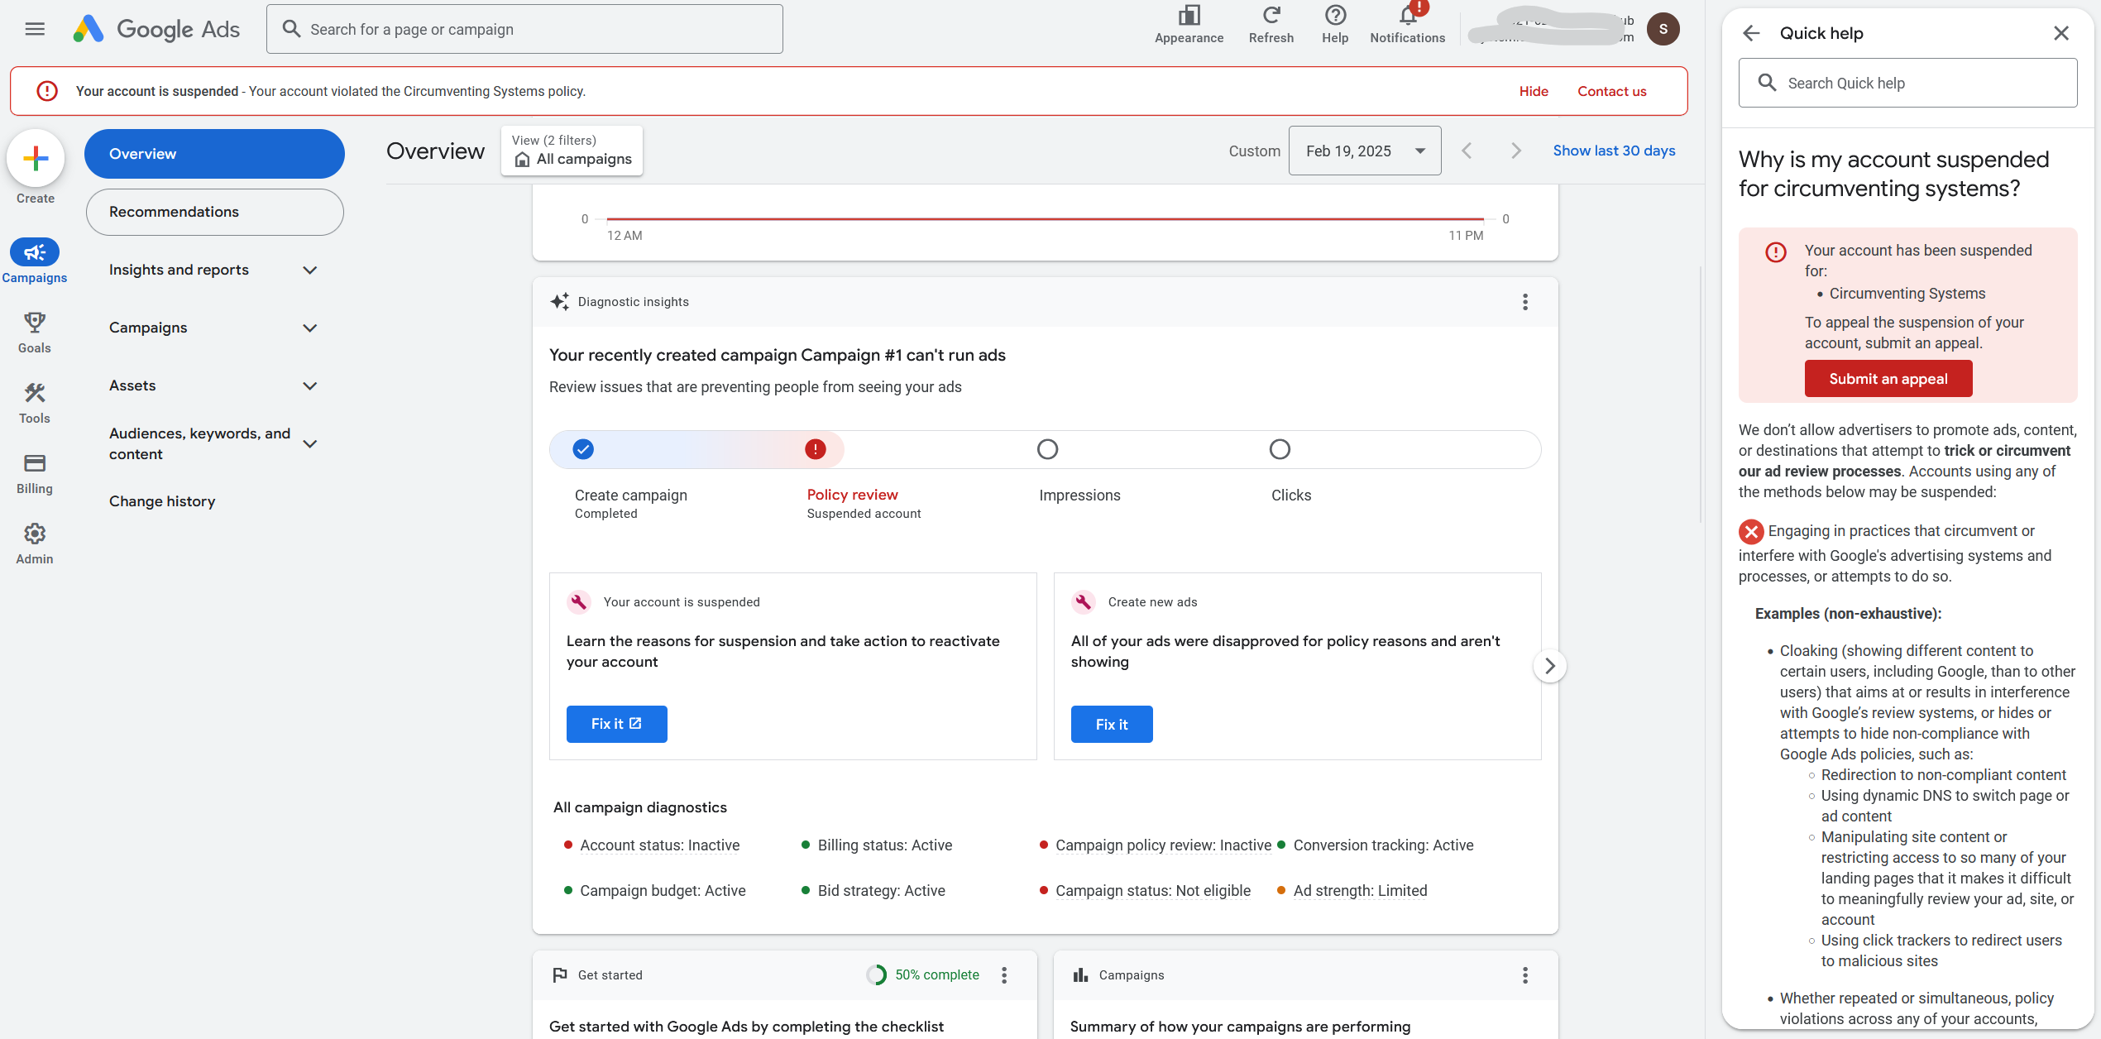
Task: Click the Policy review step label
Action: point(852,495)
